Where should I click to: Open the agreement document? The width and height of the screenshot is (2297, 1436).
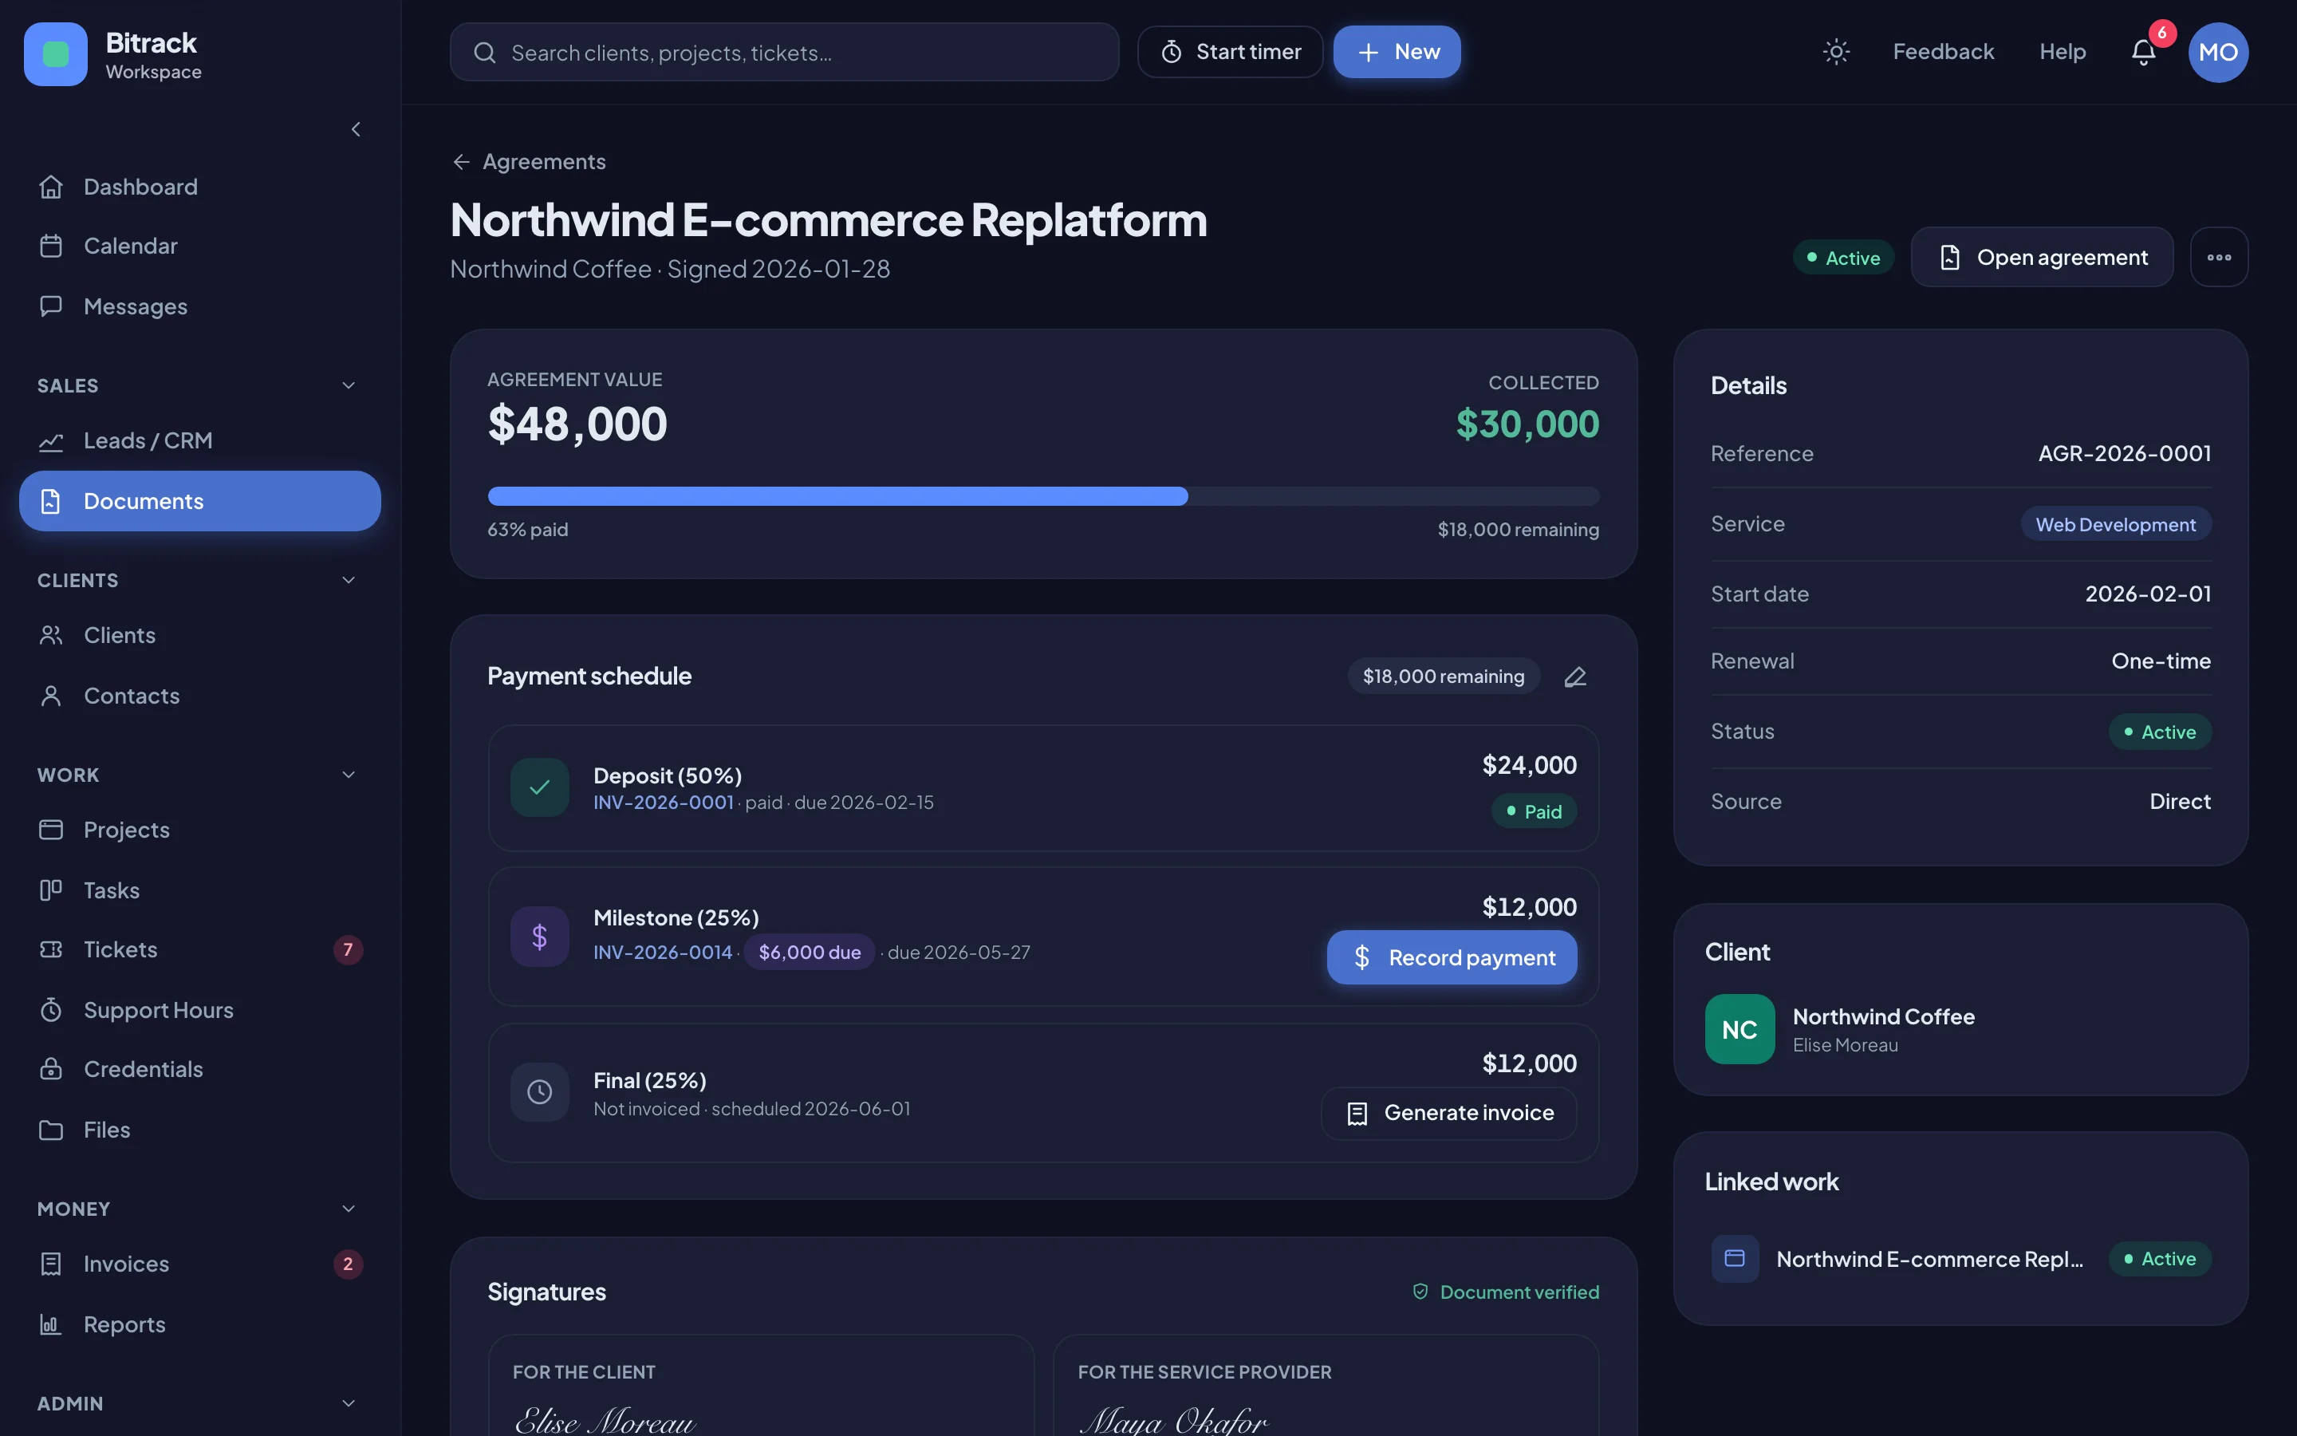pos(2042,258)
